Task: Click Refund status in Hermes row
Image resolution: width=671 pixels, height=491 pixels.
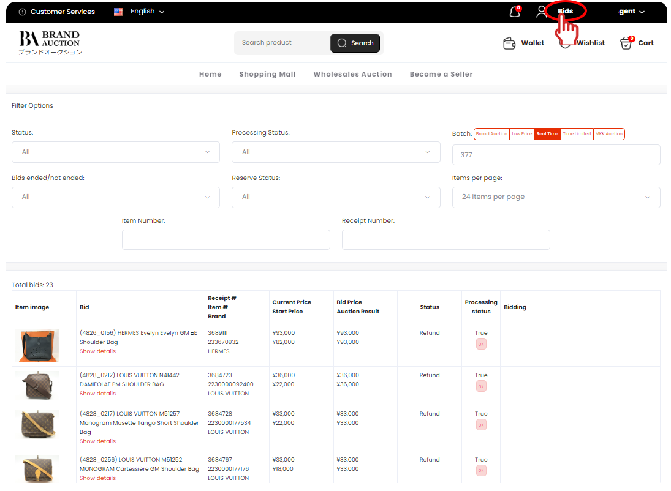Action: [430, 333]
